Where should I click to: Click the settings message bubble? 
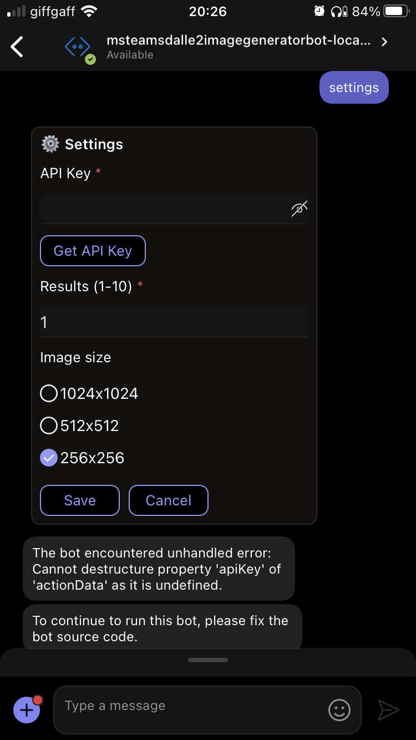click(x=354, y=87)
